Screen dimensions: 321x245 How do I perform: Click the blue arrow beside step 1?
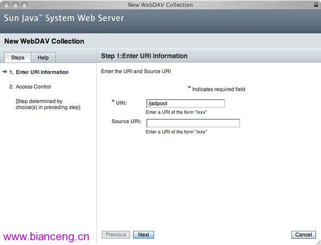point(5,72)
